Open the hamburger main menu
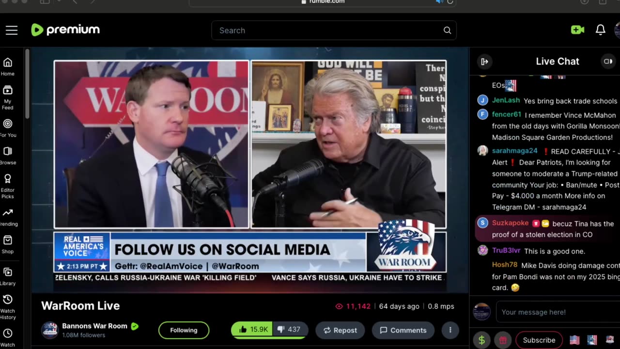The image size is (620, 349). click(12, 30)
